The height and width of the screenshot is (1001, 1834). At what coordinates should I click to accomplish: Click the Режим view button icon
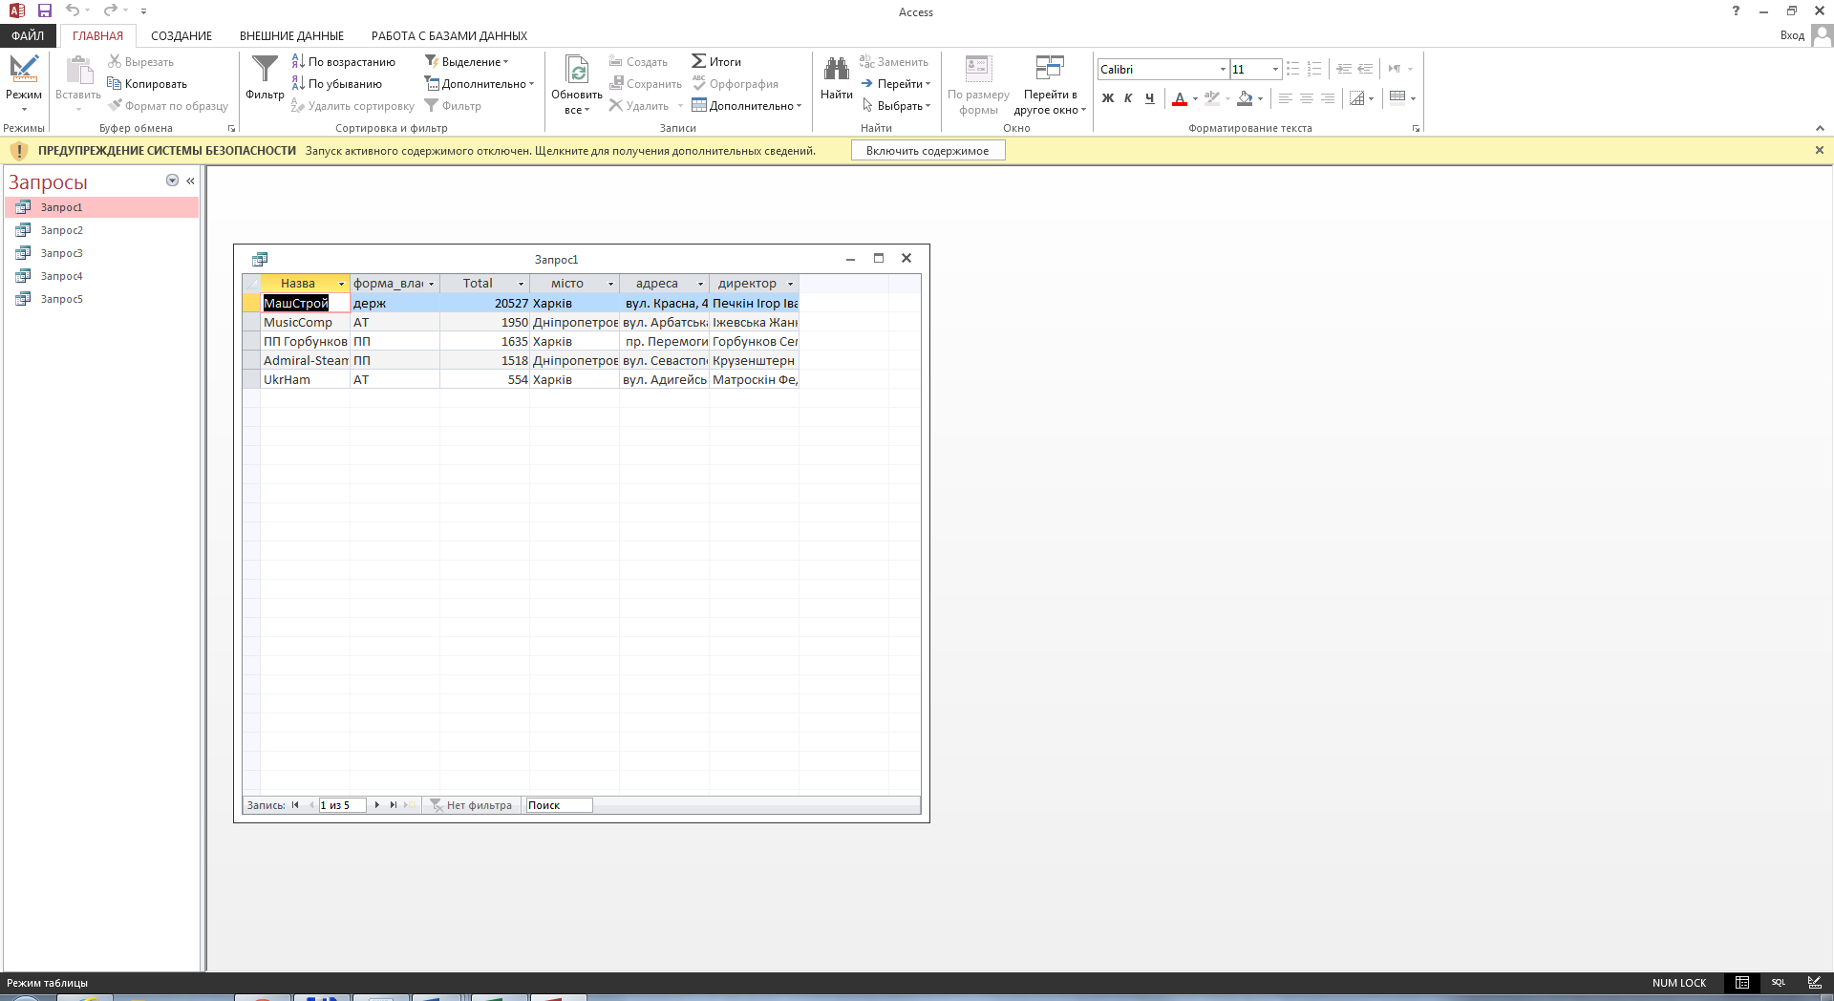click(x=24, y=68)
